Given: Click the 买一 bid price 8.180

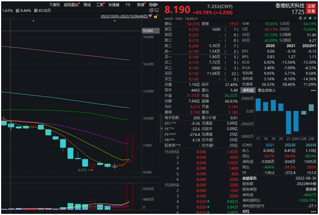Looking at the screenshot, I should 193,57.
